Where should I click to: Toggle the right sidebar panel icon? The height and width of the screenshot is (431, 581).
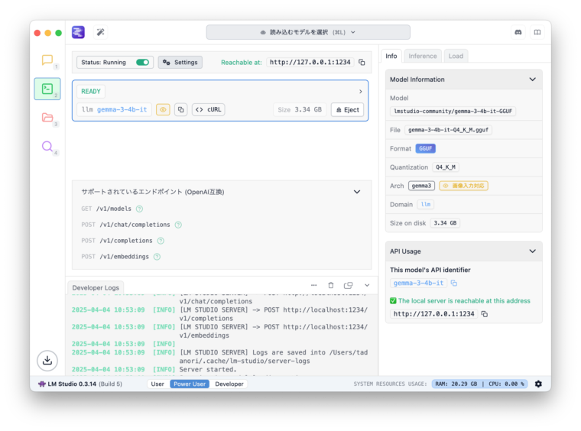(x=537, y=32)
